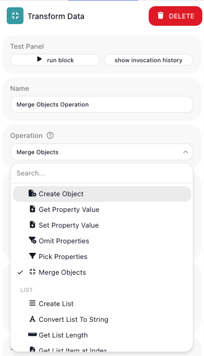Click the trash icon in the Delete button

(160, 16)
